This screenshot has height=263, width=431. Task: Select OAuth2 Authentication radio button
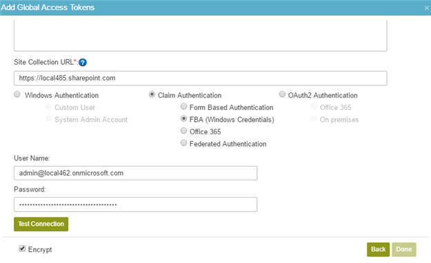pyautogui.click(x=282, y=94)
